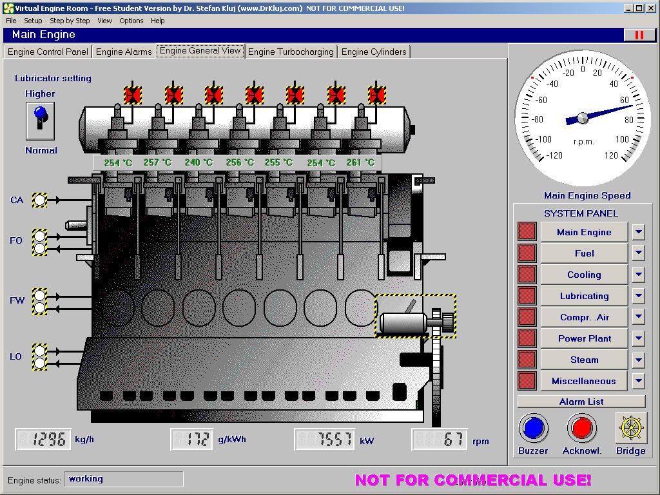Click the blue Buzzer button
The width and height of the screenshot is (660, 495).
[533, 428]
